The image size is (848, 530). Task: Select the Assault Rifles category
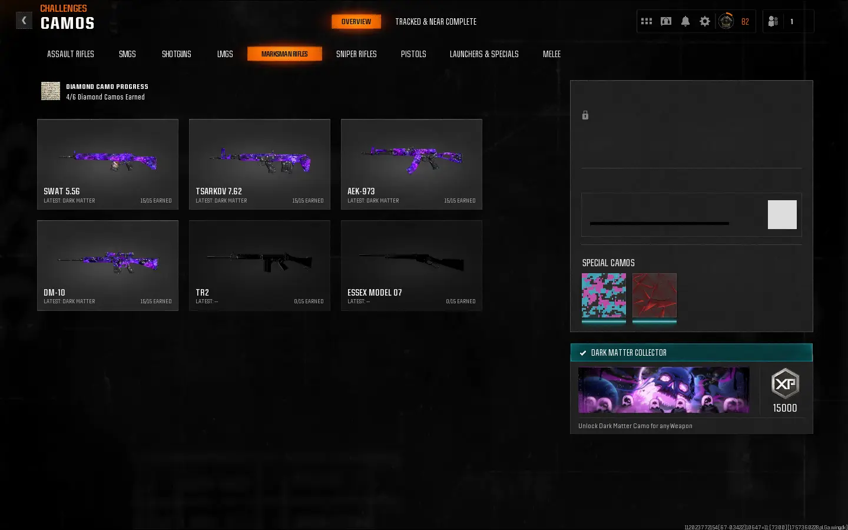71,54
